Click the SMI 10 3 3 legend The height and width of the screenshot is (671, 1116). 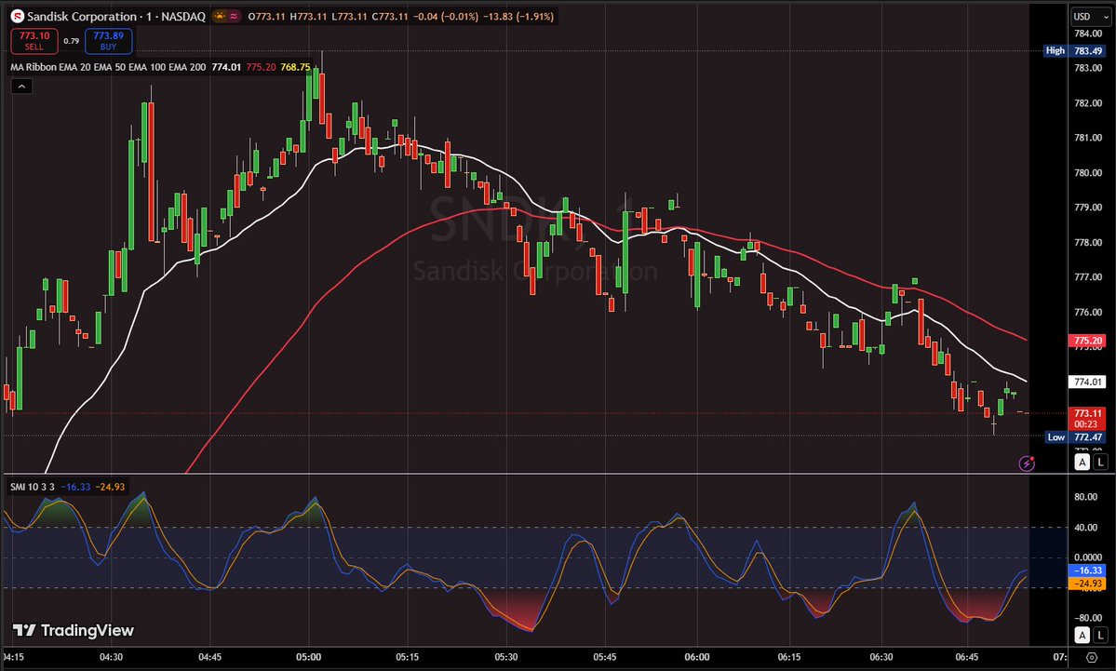pos(32,487)
